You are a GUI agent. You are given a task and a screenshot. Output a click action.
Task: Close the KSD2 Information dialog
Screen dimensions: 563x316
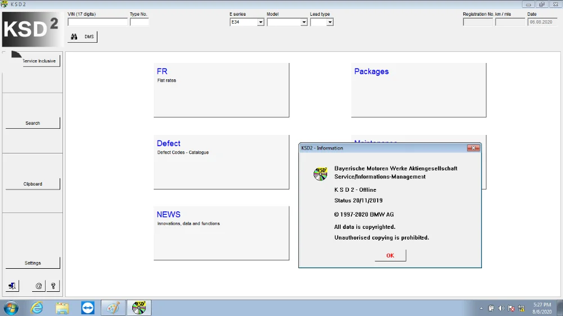[x=473, y=148]
